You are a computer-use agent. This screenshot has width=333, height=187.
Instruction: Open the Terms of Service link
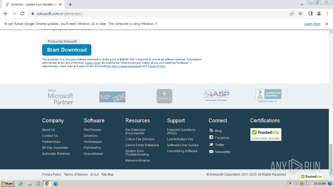point(76,175)
